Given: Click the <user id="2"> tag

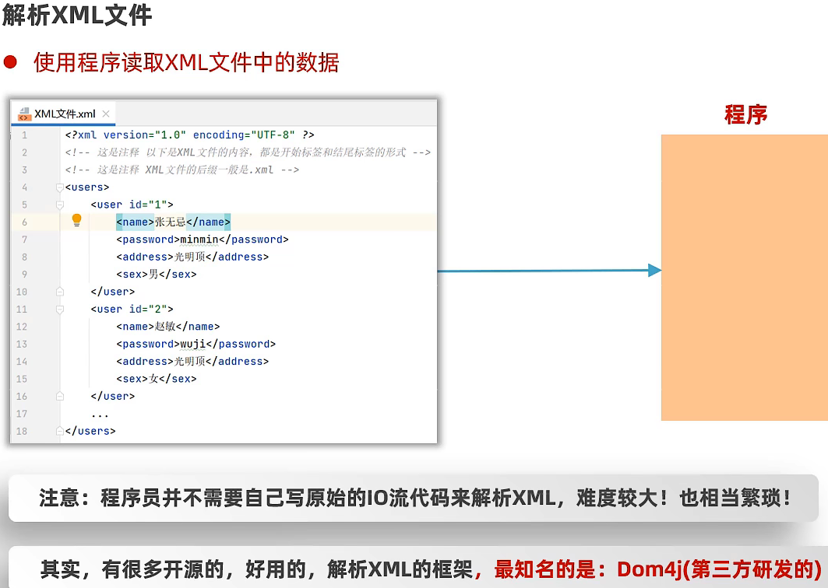Looking at the screenshot, I should pyautogui.click(x=132, y=309).
